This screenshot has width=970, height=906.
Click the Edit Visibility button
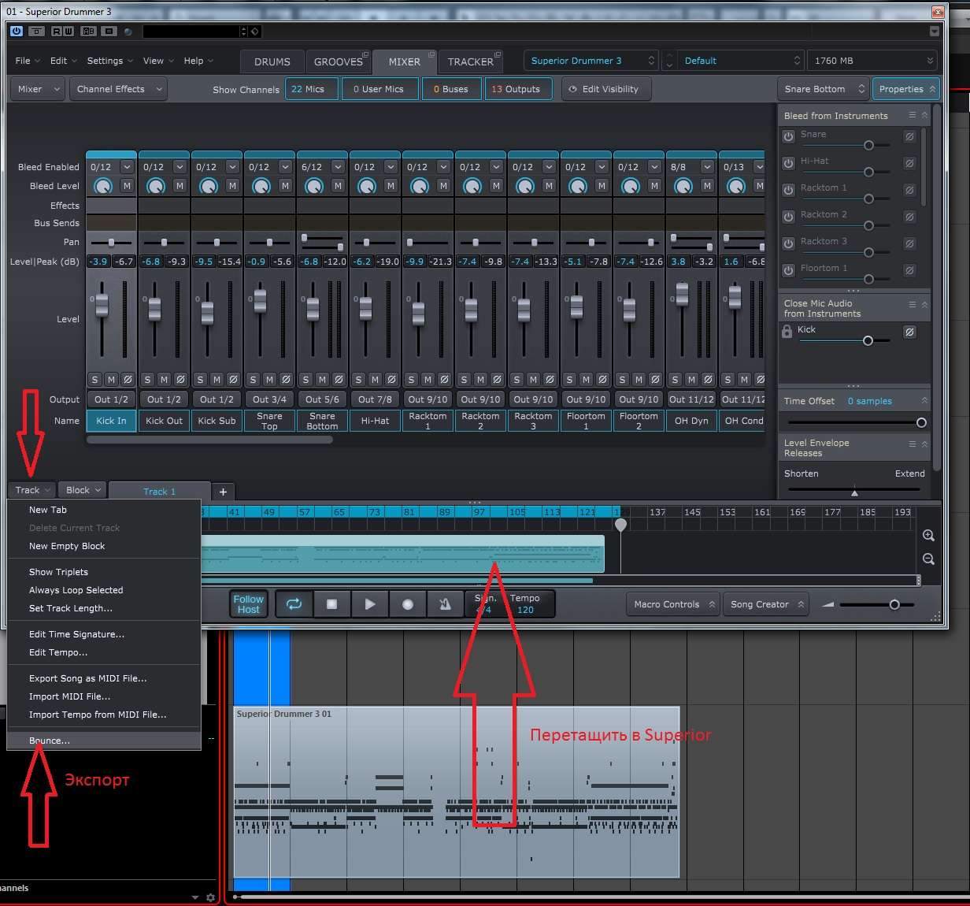click(604, 89)
